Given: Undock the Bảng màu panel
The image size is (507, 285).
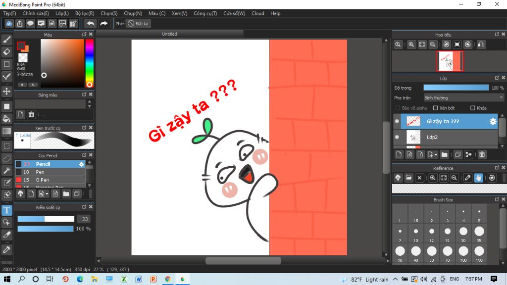Looking at the screenshot, I should [x=84, y=95].
